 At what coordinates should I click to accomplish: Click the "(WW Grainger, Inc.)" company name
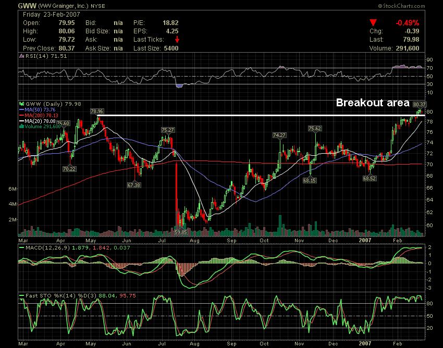point(63,6)
